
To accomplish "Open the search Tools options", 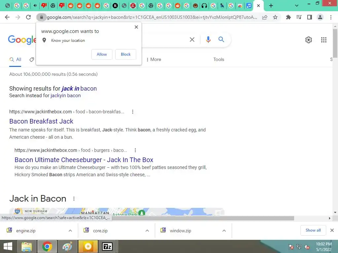I will pos(219,60).
